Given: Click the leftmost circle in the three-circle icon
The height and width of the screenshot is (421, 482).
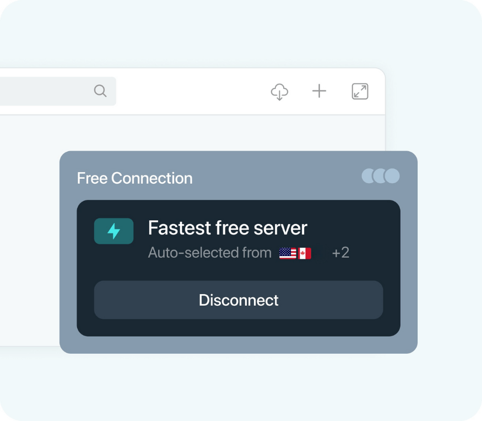Looking at the screenshot, I should [367, 176].
